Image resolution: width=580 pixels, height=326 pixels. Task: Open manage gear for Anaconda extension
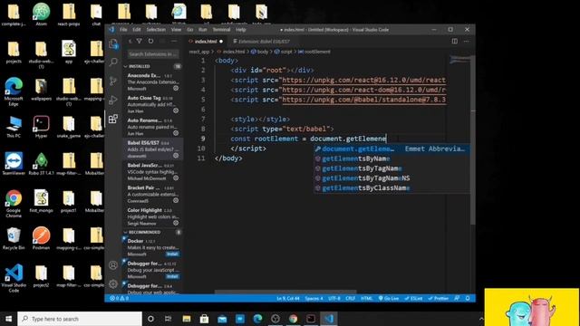pyautogui.click(x=176, y=89)
